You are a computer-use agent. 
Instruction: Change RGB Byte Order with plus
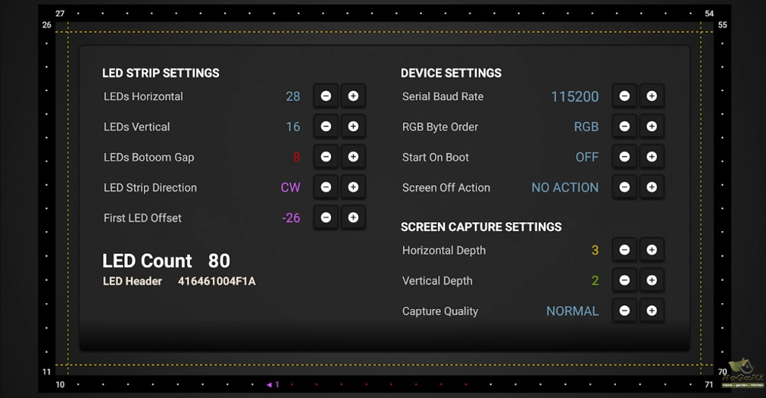[x=651, y=126]
